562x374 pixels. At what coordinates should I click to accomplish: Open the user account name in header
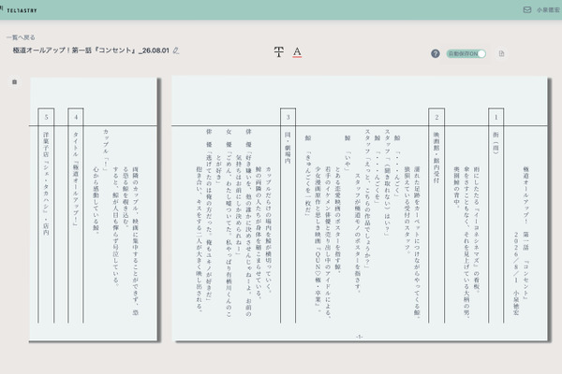pos(548,10)
